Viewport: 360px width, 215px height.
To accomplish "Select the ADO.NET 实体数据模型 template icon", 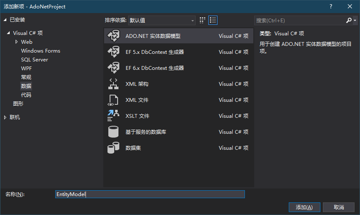I will 113,36.
